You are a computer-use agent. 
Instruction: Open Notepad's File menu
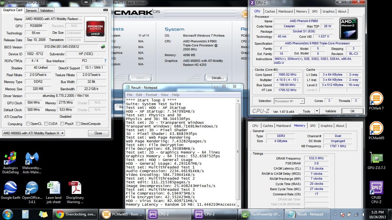tap(130, 95)
